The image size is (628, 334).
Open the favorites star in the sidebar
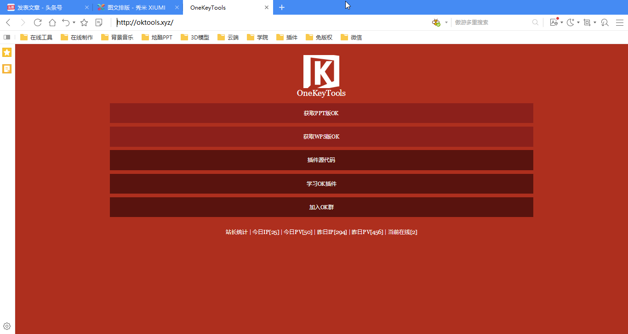[x=7, y=52]
